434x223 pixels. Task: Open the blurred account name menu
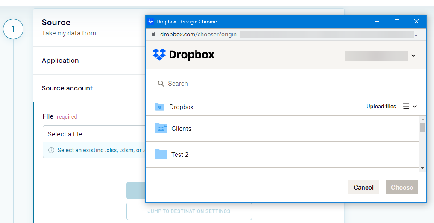click(x=376, y=55)
